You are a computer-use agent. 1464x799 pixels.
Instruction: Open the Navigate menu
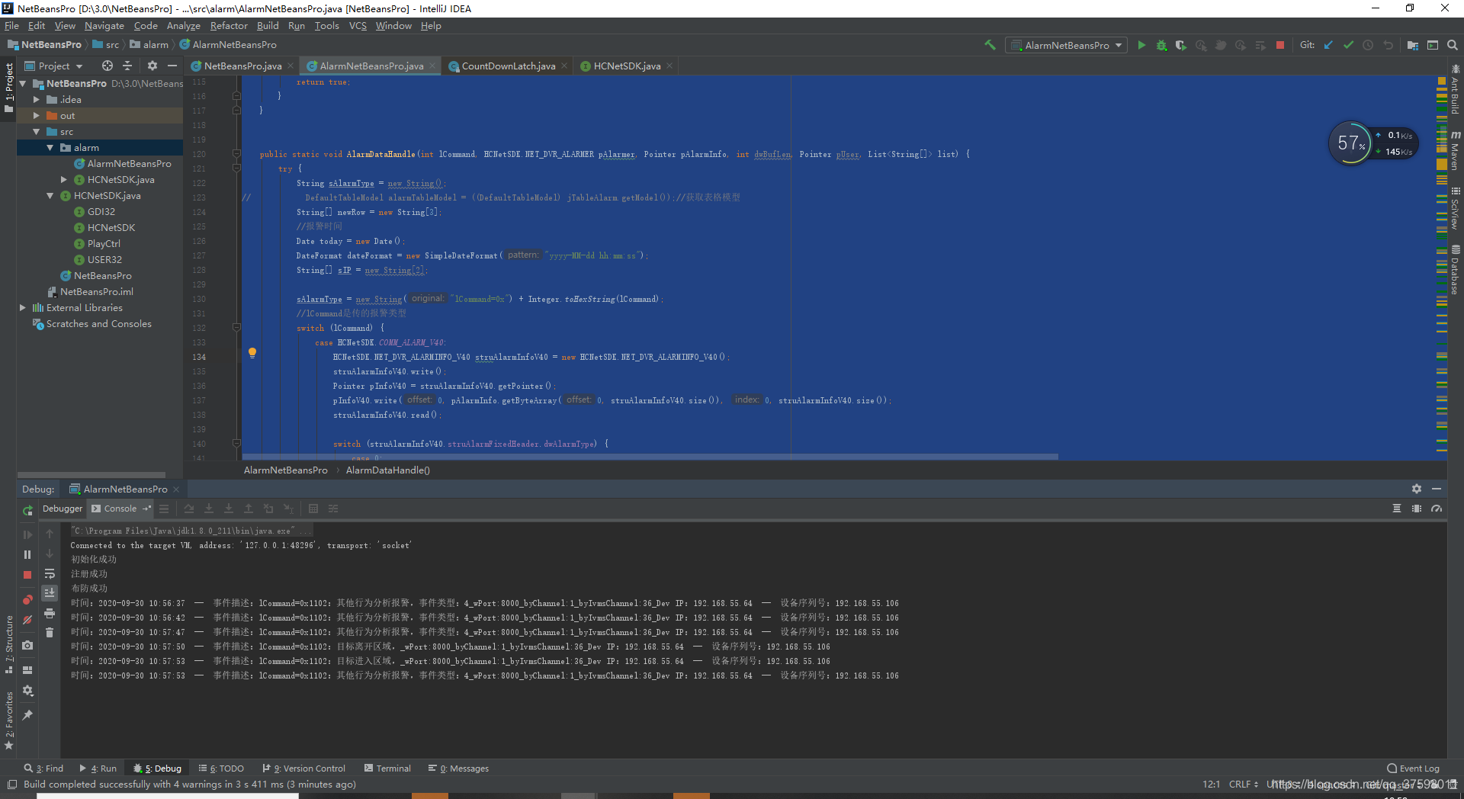[x=104, y=26]
